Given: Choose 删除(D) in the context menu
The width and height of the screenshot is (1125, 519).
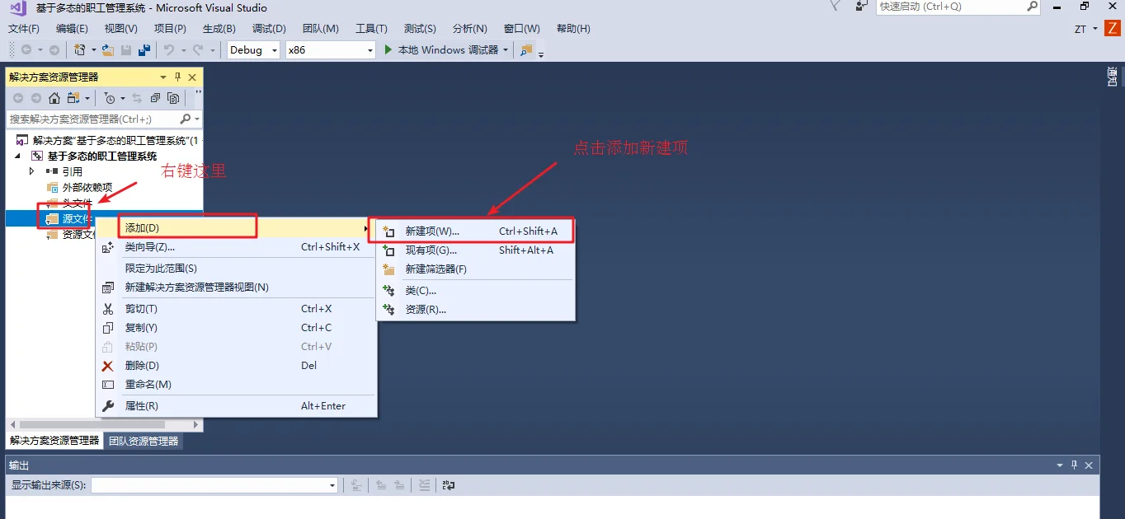Looking at the screenshot, I should [236, 366].
